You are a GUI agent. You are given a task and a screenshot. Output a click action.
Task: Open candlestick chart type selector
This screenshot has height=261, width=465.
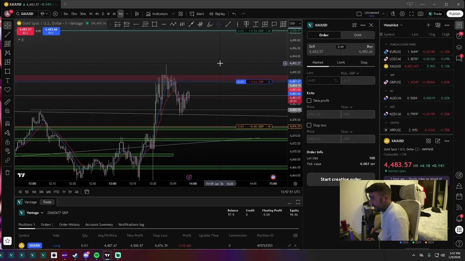[x=137, y=14]
